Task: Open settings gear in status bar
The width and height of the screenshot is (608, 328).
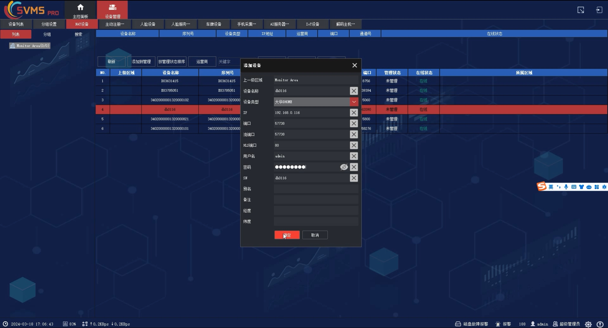Action: [588, 324]
